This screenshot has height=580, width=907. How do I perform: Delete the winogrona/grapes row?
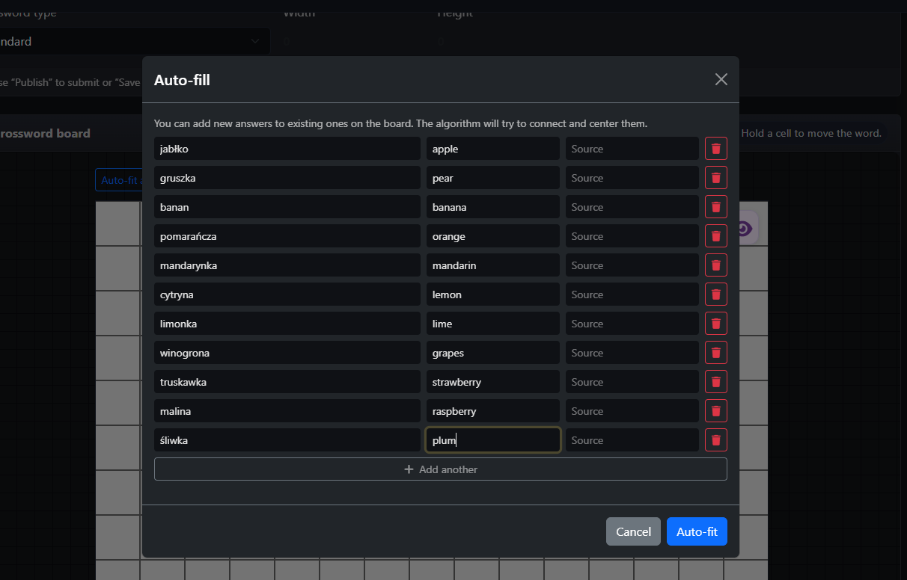[715, 352]
